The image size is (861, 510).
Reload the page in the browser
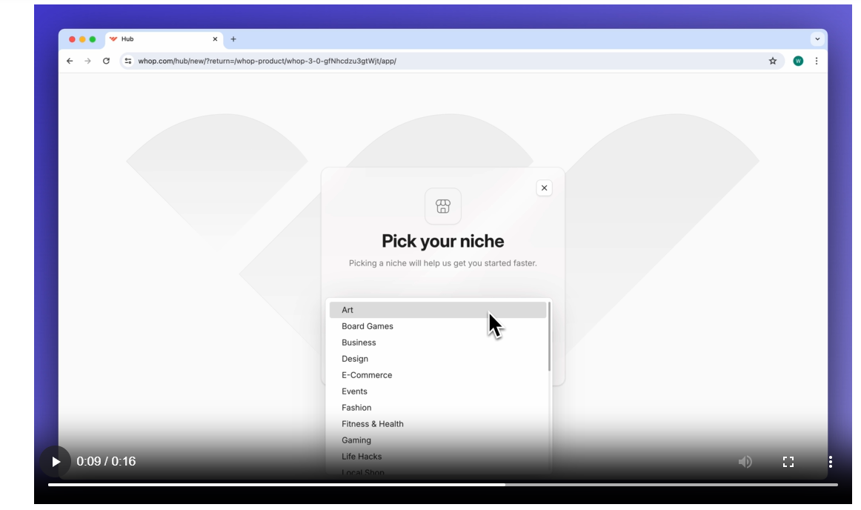pyautogui.click(x=106, y=61)
